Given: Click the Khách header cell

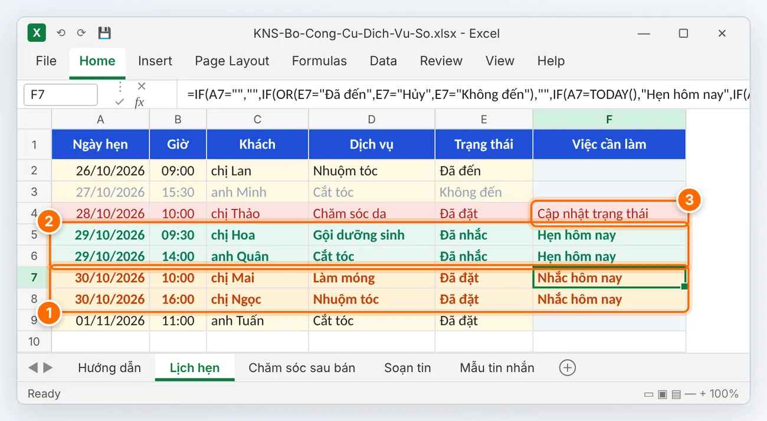Looking at the screenshot, I should 257,144.
